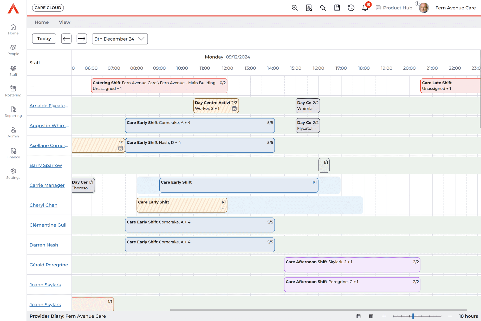Open the View menu tab
Screen dimensions: 481x321
click(64, 22)
